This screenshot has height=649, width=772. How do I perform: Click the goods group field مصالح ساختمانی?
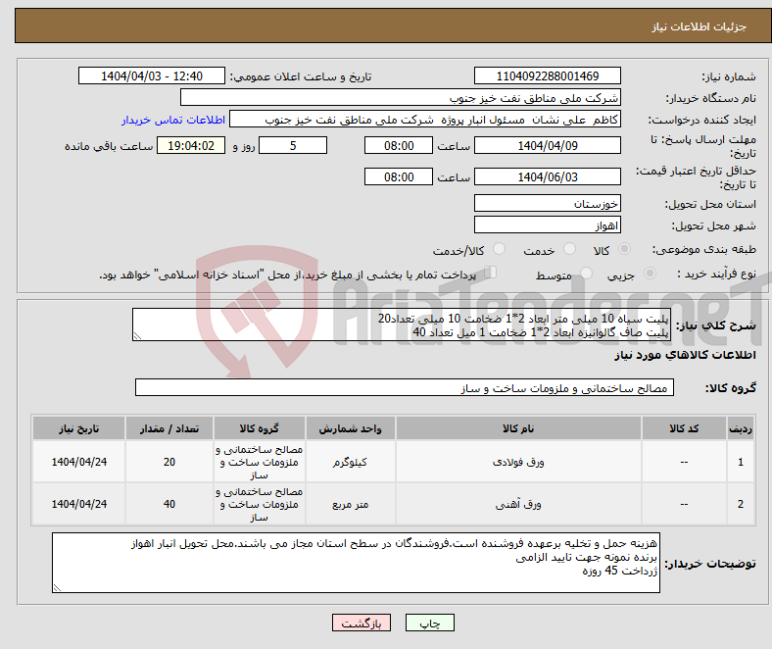tap(405, 387)
